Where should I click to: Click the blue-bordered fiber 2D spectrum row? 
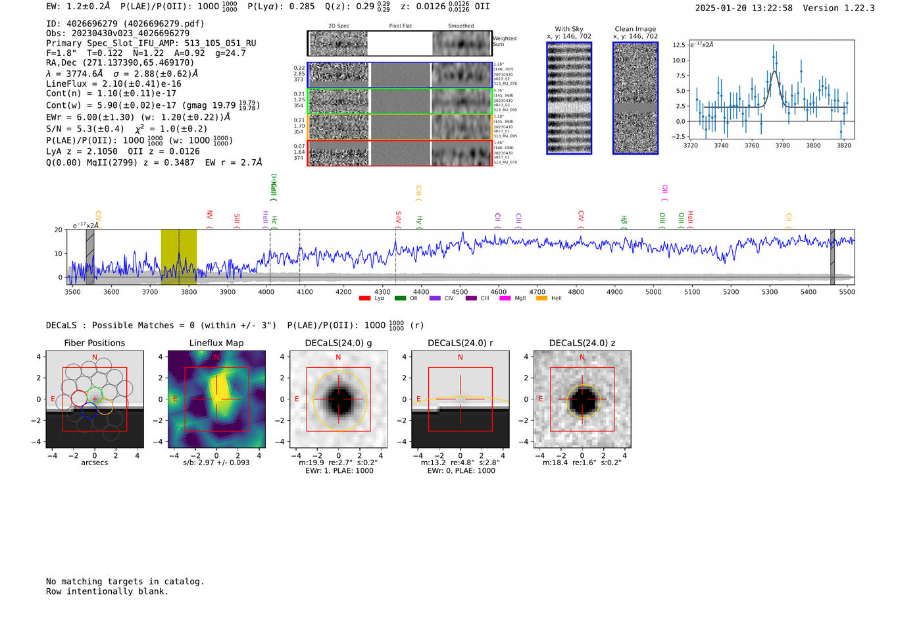tap(399, 75)
